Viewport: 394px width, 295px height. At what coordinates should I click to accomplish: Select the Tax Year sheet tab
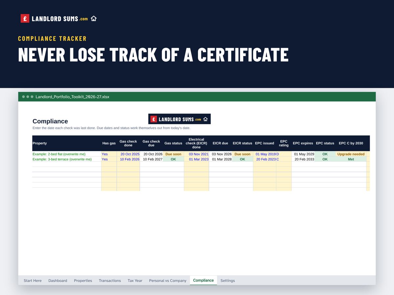135,281
